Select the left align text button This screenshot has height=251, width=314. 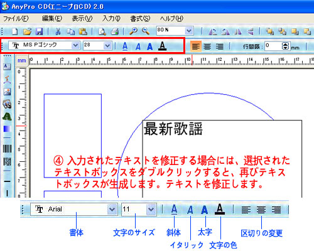[x=196, y=46]
